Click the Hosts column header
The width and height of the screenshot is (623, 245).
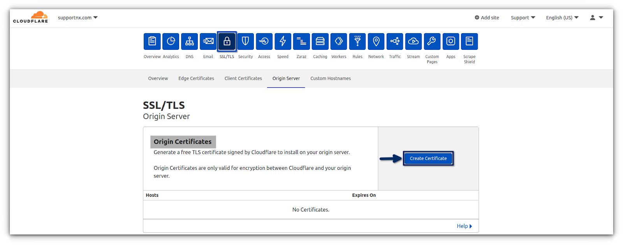coord(152,195)
